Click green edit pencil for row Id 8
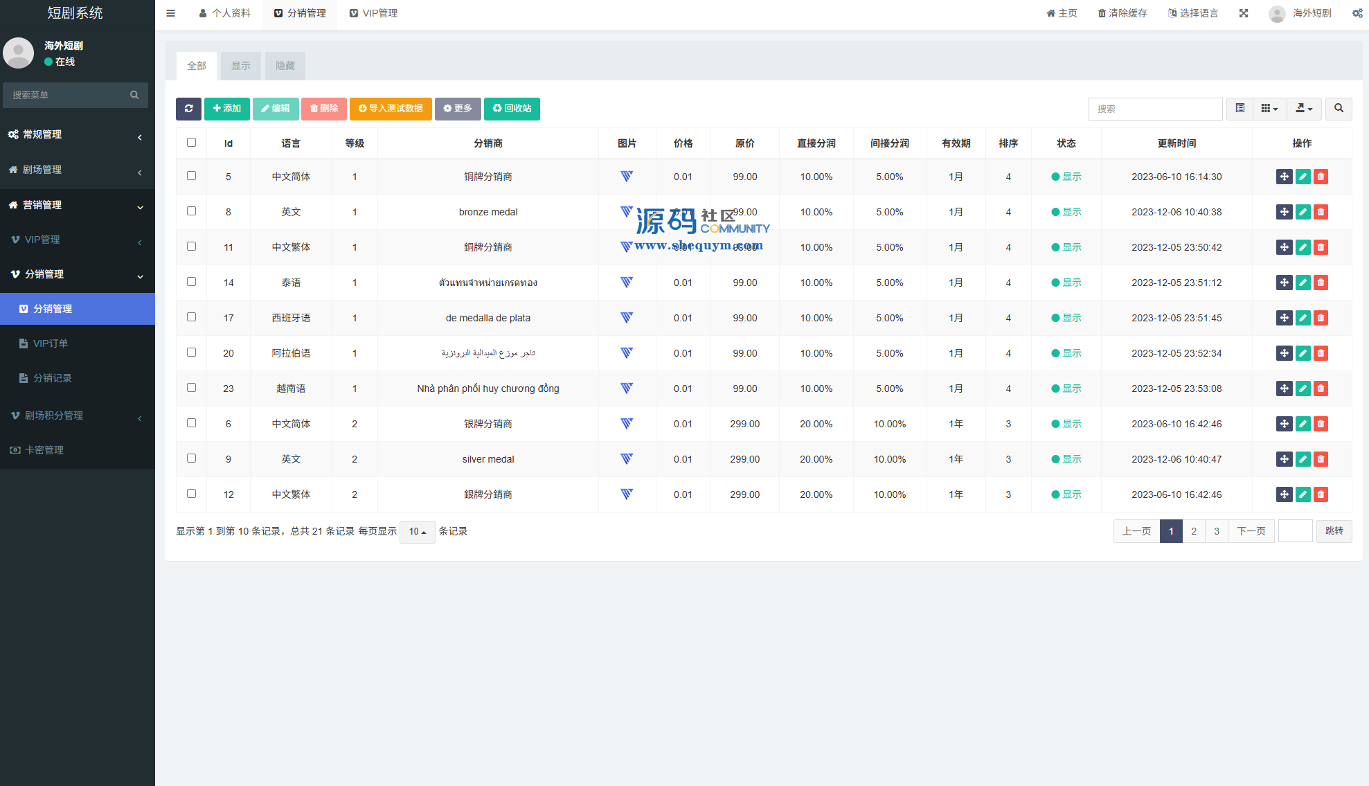This screenshot has width=1369, height=786. 1303,212
